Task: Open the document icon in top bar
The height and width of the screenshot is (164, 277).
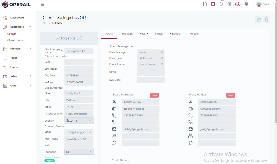Action: pos(205,4)
